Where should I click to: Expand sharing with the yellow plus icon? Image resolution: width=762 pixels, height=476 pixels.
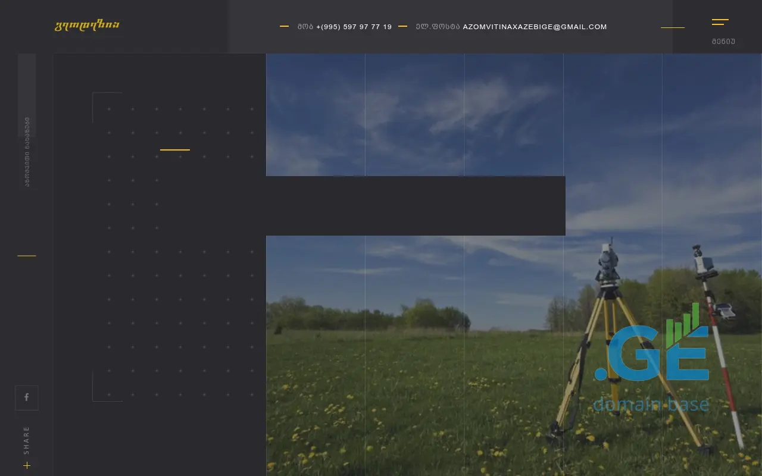click(x=27, y=465)
